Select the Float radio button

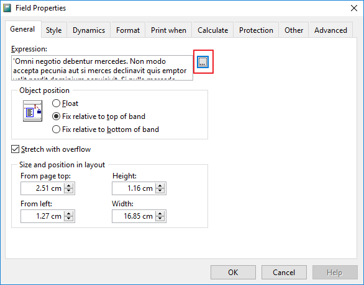[56, 103]
